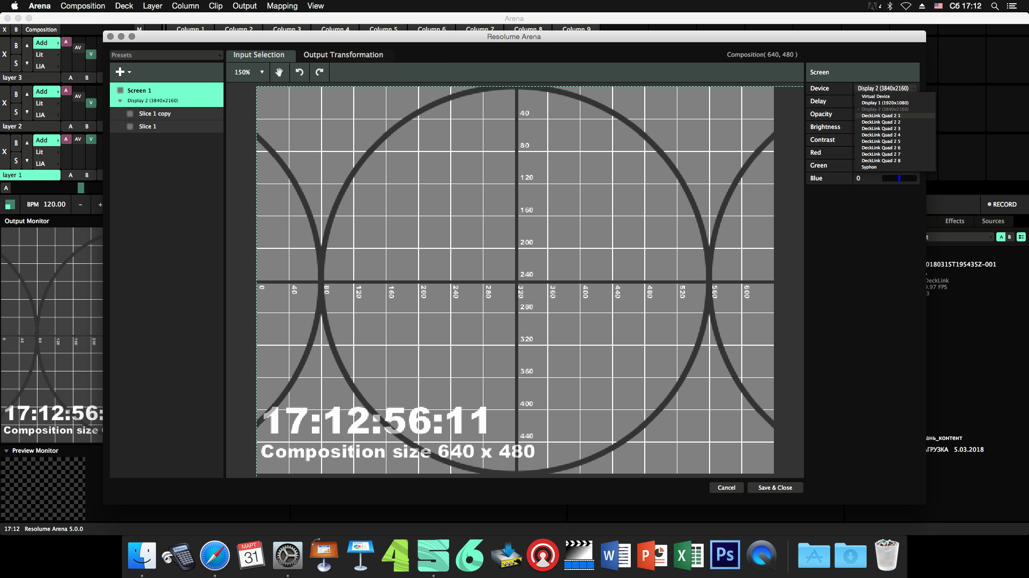Click the BPM minus button
Image resolution: width=1029 pixels, height=578 pixels.
(80, 204)
